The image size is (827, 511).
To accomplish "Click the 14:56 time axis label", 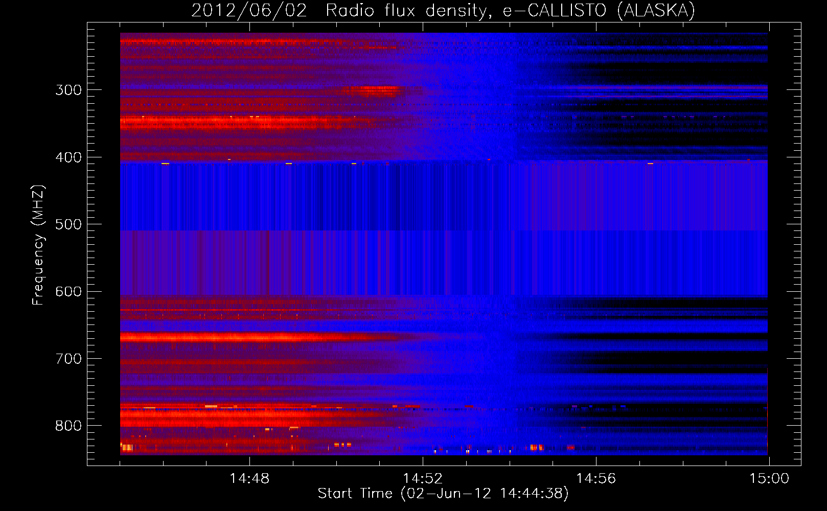I will click(596, 478).
